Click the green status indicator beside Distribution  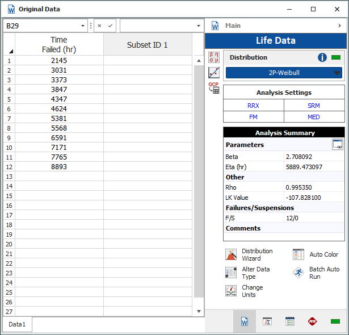point(336,57)
